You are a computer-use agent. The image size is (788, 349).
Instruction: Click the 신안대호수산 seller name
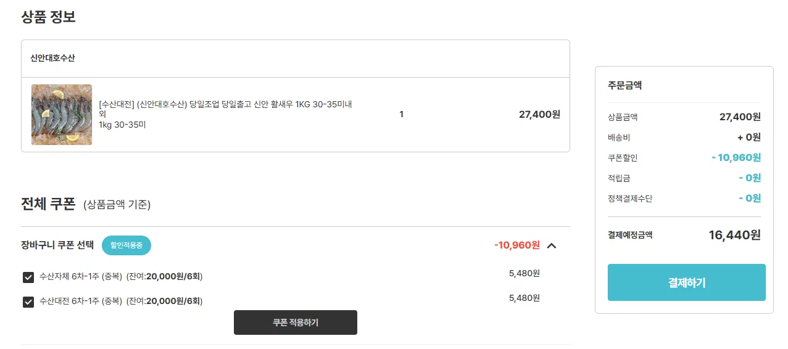click(x=53, y=58)
